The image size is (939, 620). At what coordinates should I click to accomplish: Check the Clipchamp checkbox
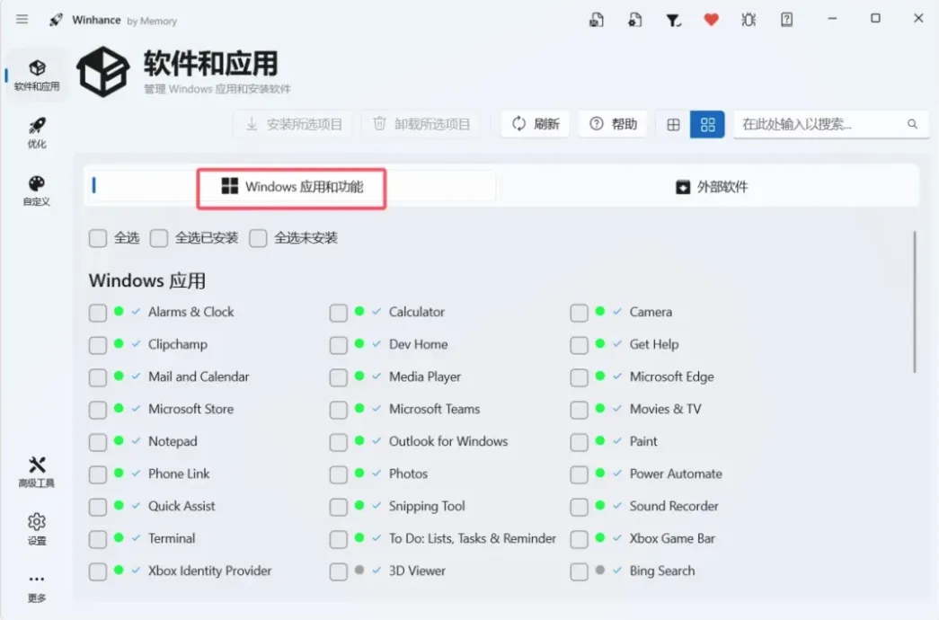pyautogui.click(x=98, y=345)
